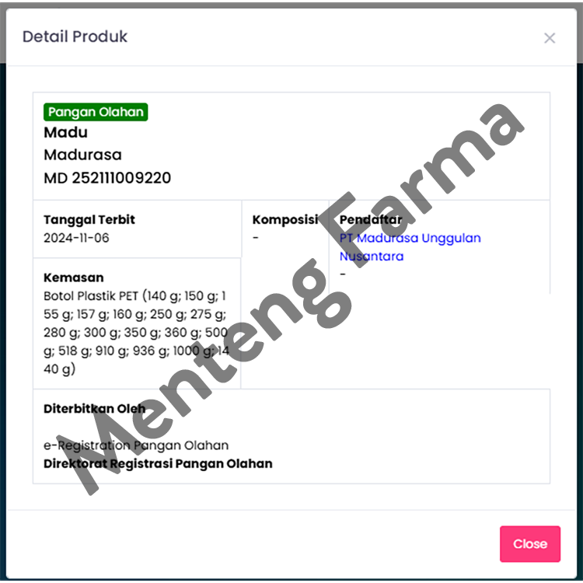Click e-Registration Pangan Olahan text
The image size is (583, 583).
[136, 445]
